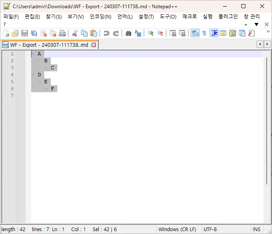Image resolution: width=272 pixels, height=234 pixels.
Task: Add new tab with plus button
Action: [246, 25]
